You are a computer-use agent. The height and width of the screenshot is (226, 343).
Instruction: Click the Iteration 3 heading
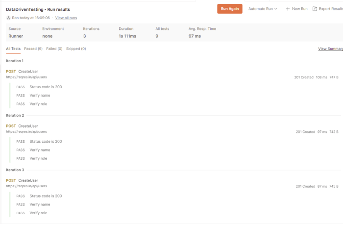click(x=15, y=170)
